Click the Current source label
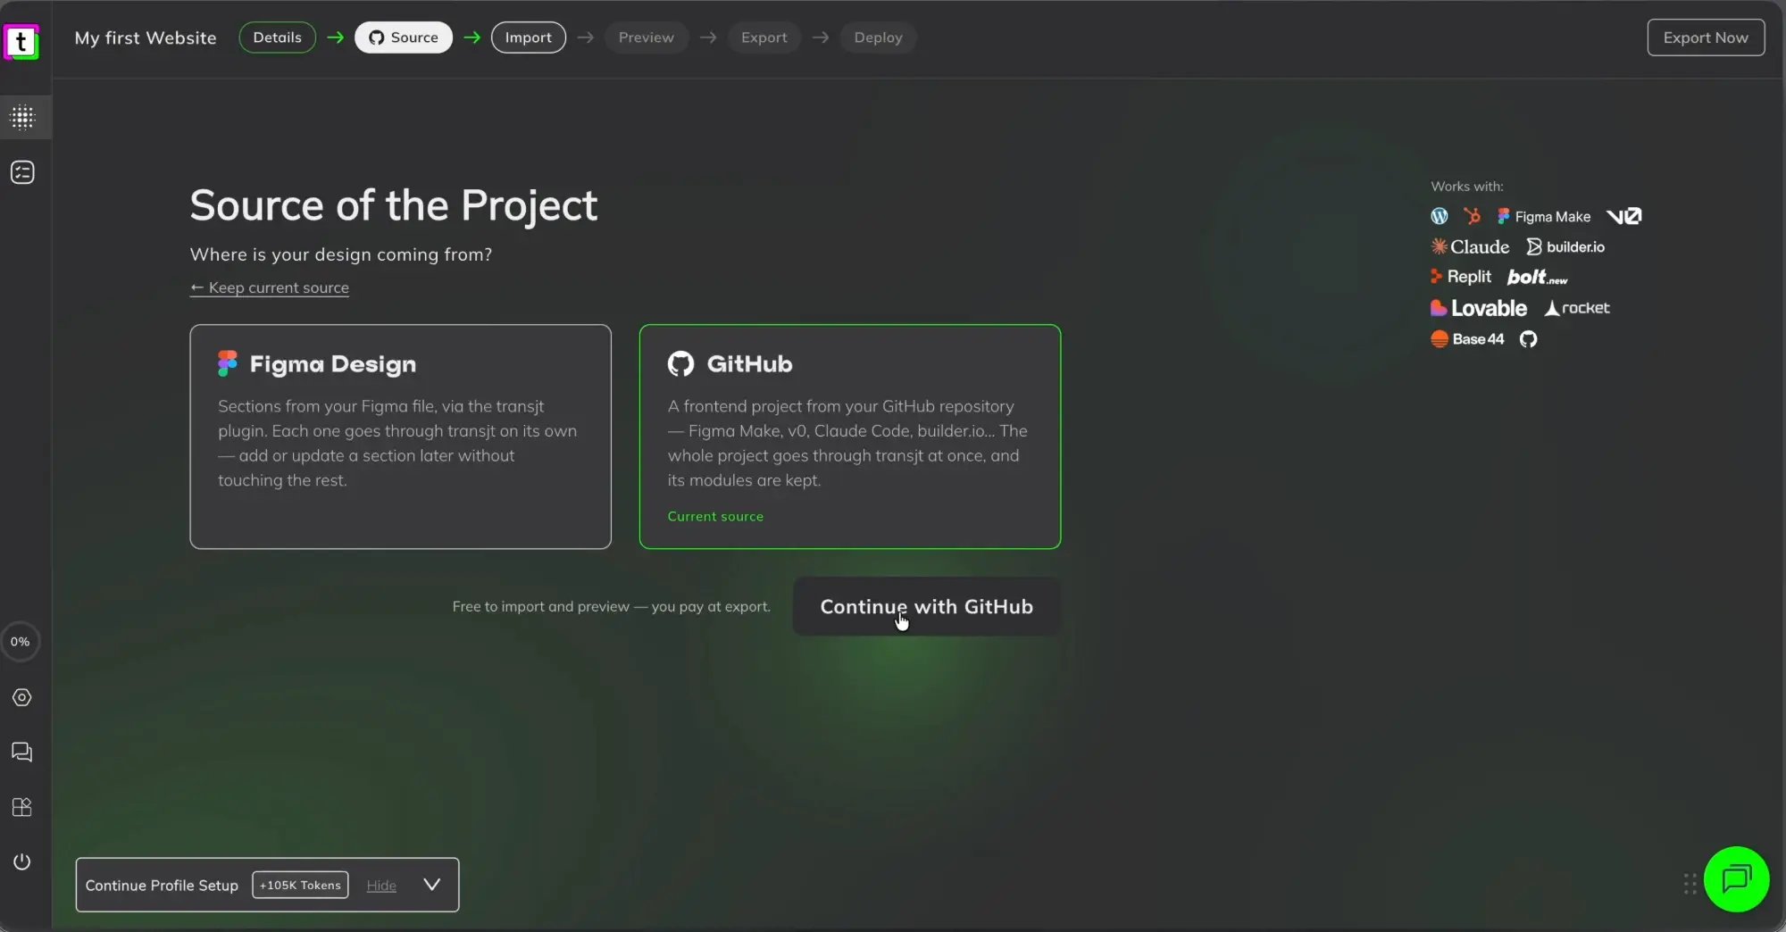1786x932 pixels. [715, 516]
